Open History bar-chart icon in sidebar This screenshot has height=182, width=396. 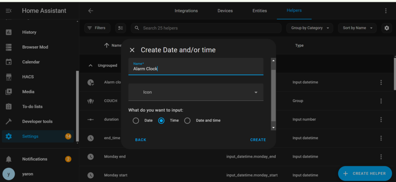click(9, 32)
